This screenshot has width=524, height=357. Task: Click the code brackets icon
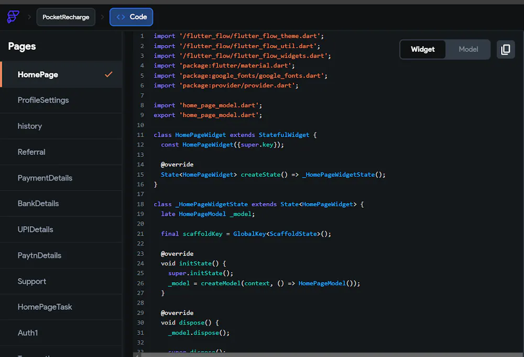click(x=121, y=17)
